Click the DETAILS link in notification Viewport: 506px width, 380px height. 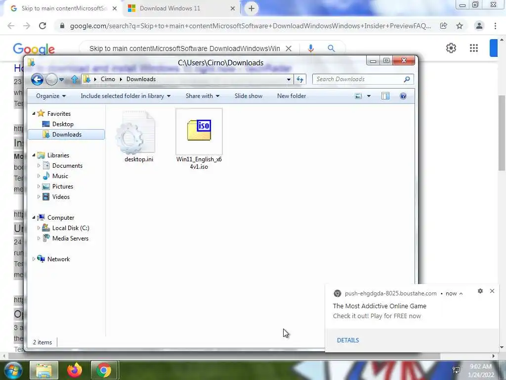point(348,340)
